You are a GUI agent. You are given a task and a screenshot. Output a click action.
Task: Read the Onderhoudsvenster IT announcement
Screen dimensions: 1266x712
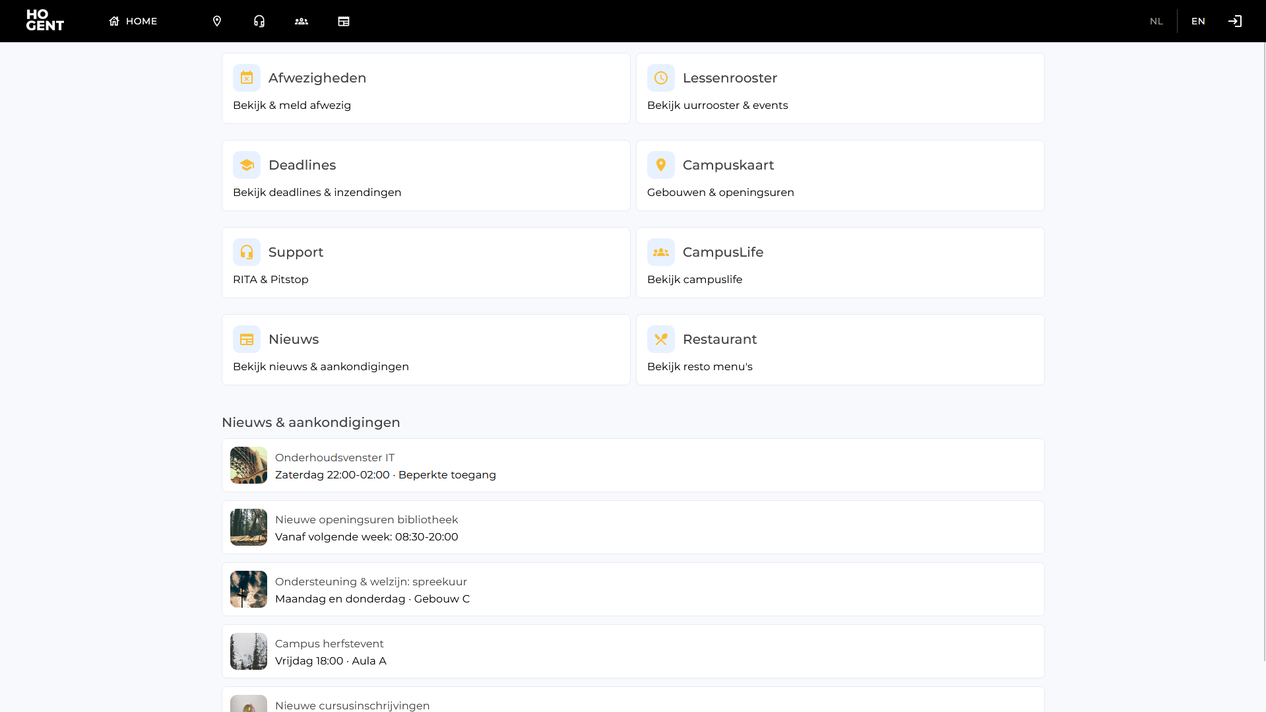tap(633, 465)
